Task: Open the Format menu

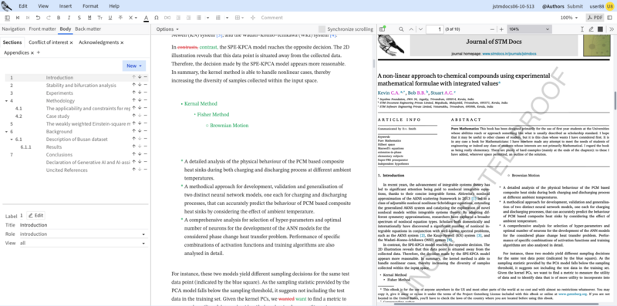Action: [x=90, y=6]
